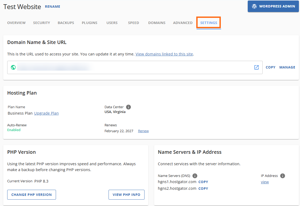The image size is (300, 206).
Task: Copy the site URL
Action: point(271,67)
